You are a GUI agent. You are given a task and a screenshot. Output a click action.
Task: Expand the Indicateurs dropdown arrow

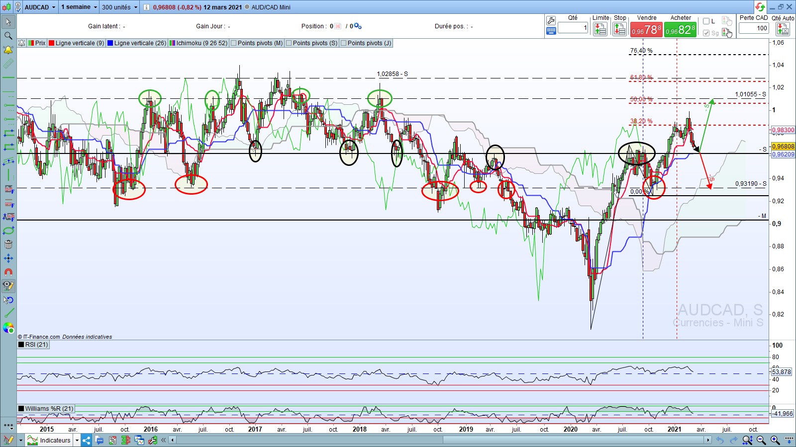(x=77, y=440)
